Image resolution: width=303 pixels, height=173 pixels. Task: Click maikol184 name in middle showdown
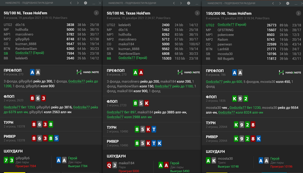pyautogui.click(x=126, y=163)
